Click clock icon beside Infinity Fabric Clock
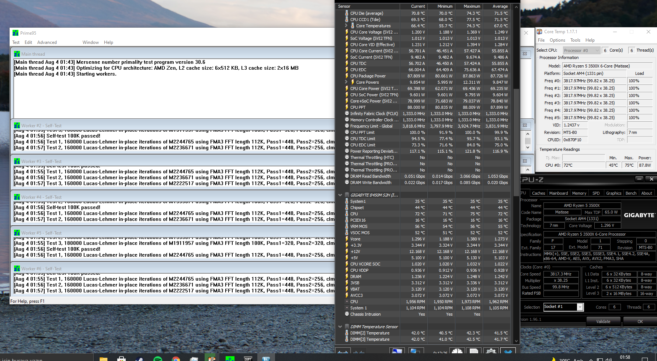The width and height of the screenshot is (657, 361). 347,113
